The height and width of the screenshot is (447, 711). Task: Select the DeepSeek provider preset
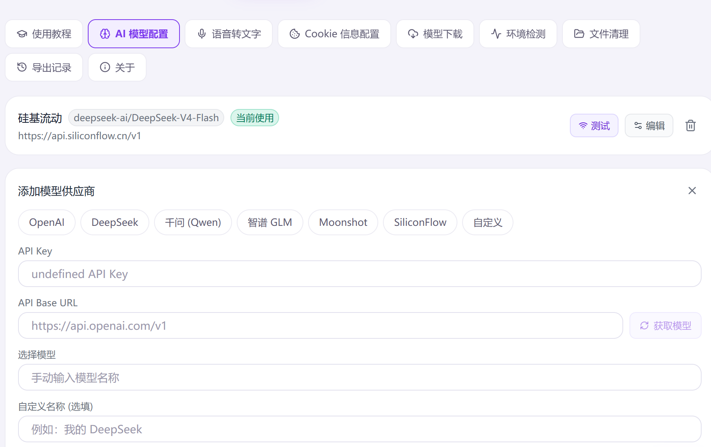pos(115,222)
